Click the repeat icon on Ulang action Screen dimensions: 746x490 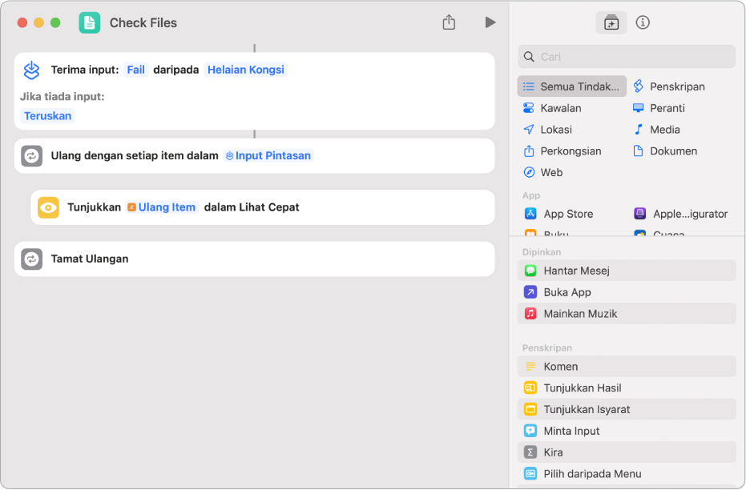(x=31, y=156)
